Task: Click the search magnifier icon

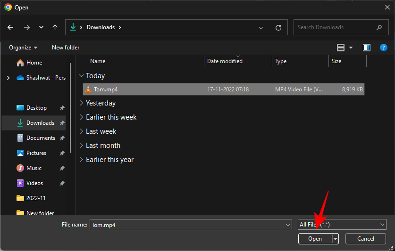Action: (x=379, y=27)
